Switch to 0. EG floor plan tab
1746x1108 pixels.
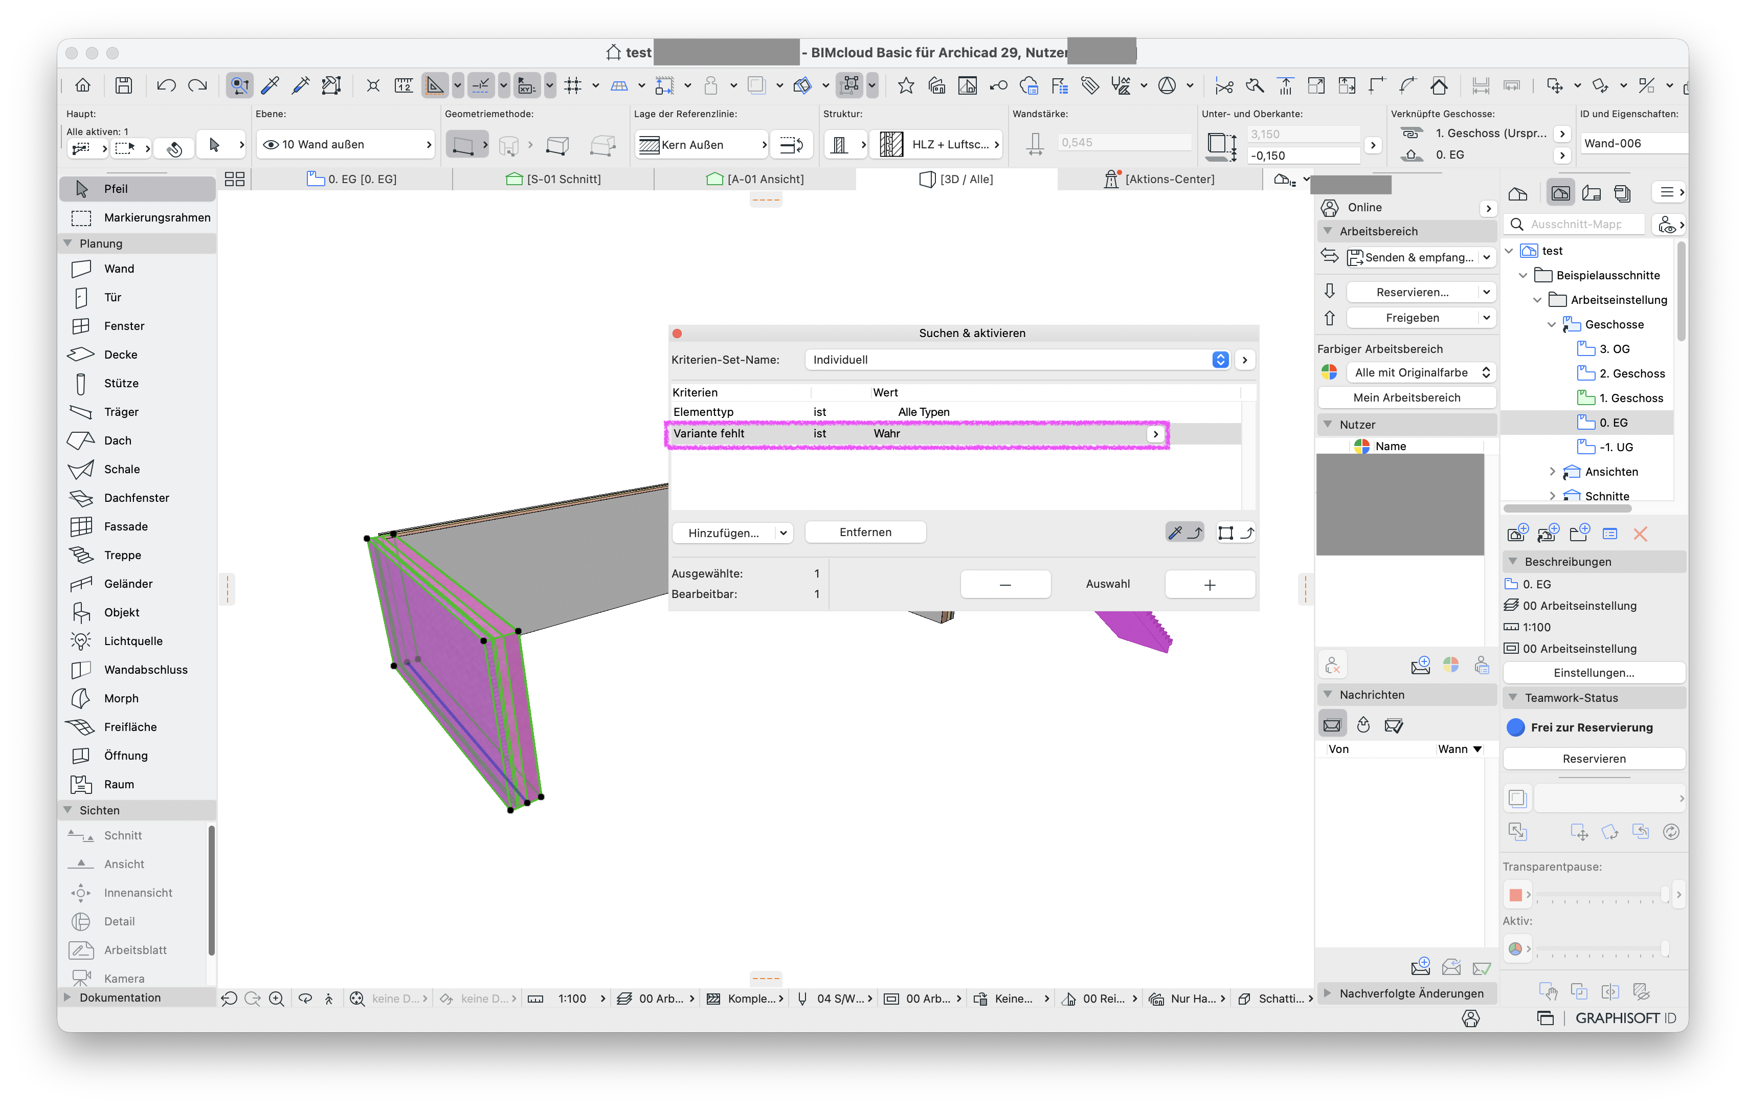coord(352,179)
